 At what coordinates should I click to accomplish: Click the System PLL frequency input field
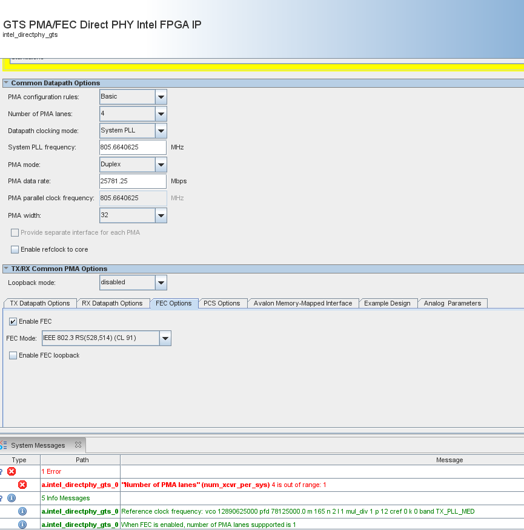[x=133, y=148]
